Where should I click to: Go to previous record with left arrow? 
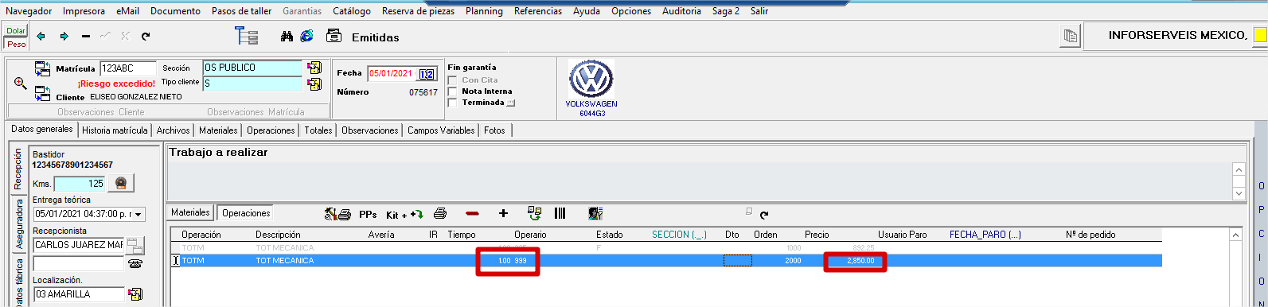pos(41,37)
